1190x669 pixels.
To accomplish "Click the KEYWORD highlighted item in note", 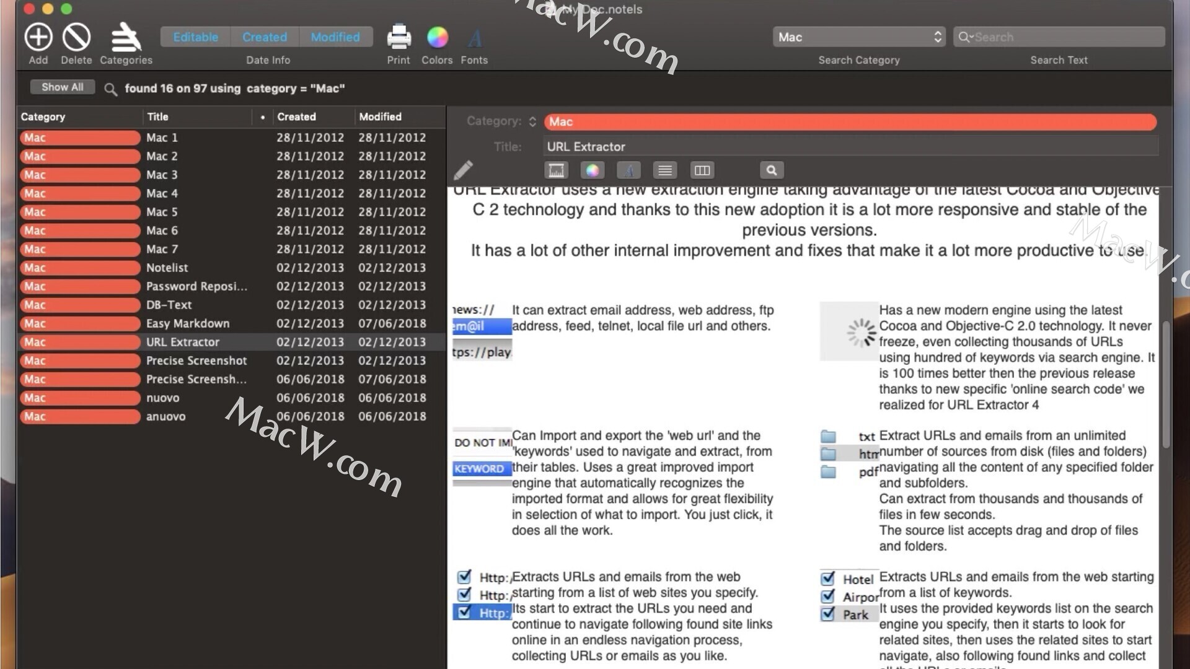I will pos(482,469).
